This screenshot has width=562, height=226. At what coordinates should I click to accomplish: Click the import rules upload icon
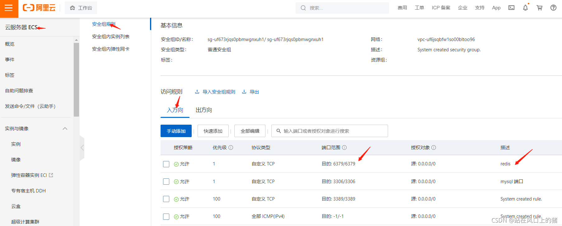click(197, 92)
